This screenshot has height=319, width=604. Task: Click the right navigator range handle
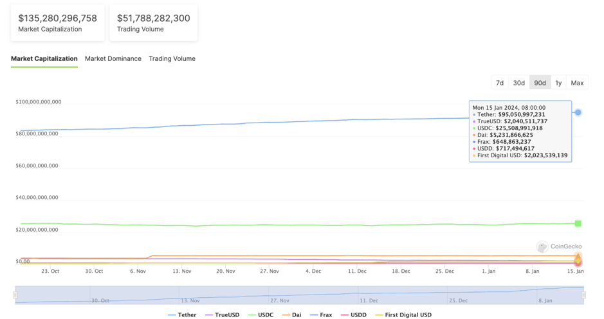pos(583,295)
